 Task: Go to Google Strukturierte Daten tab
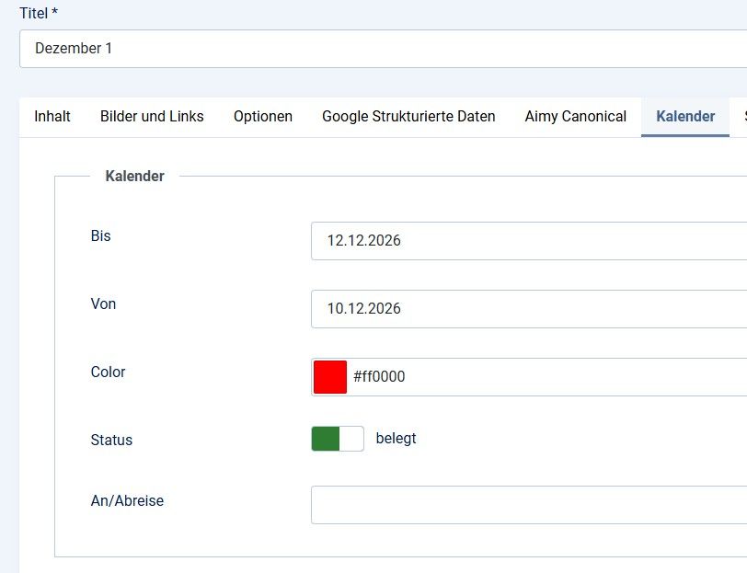[408, 117]
